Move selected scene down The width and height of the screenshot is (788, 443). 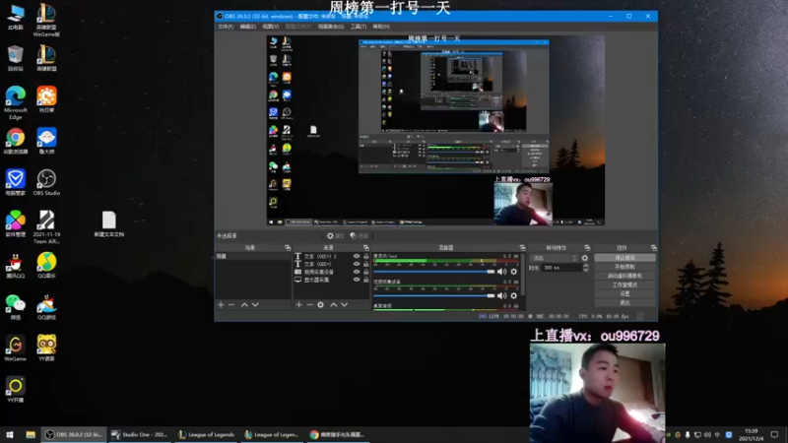(x=255, y=305)
